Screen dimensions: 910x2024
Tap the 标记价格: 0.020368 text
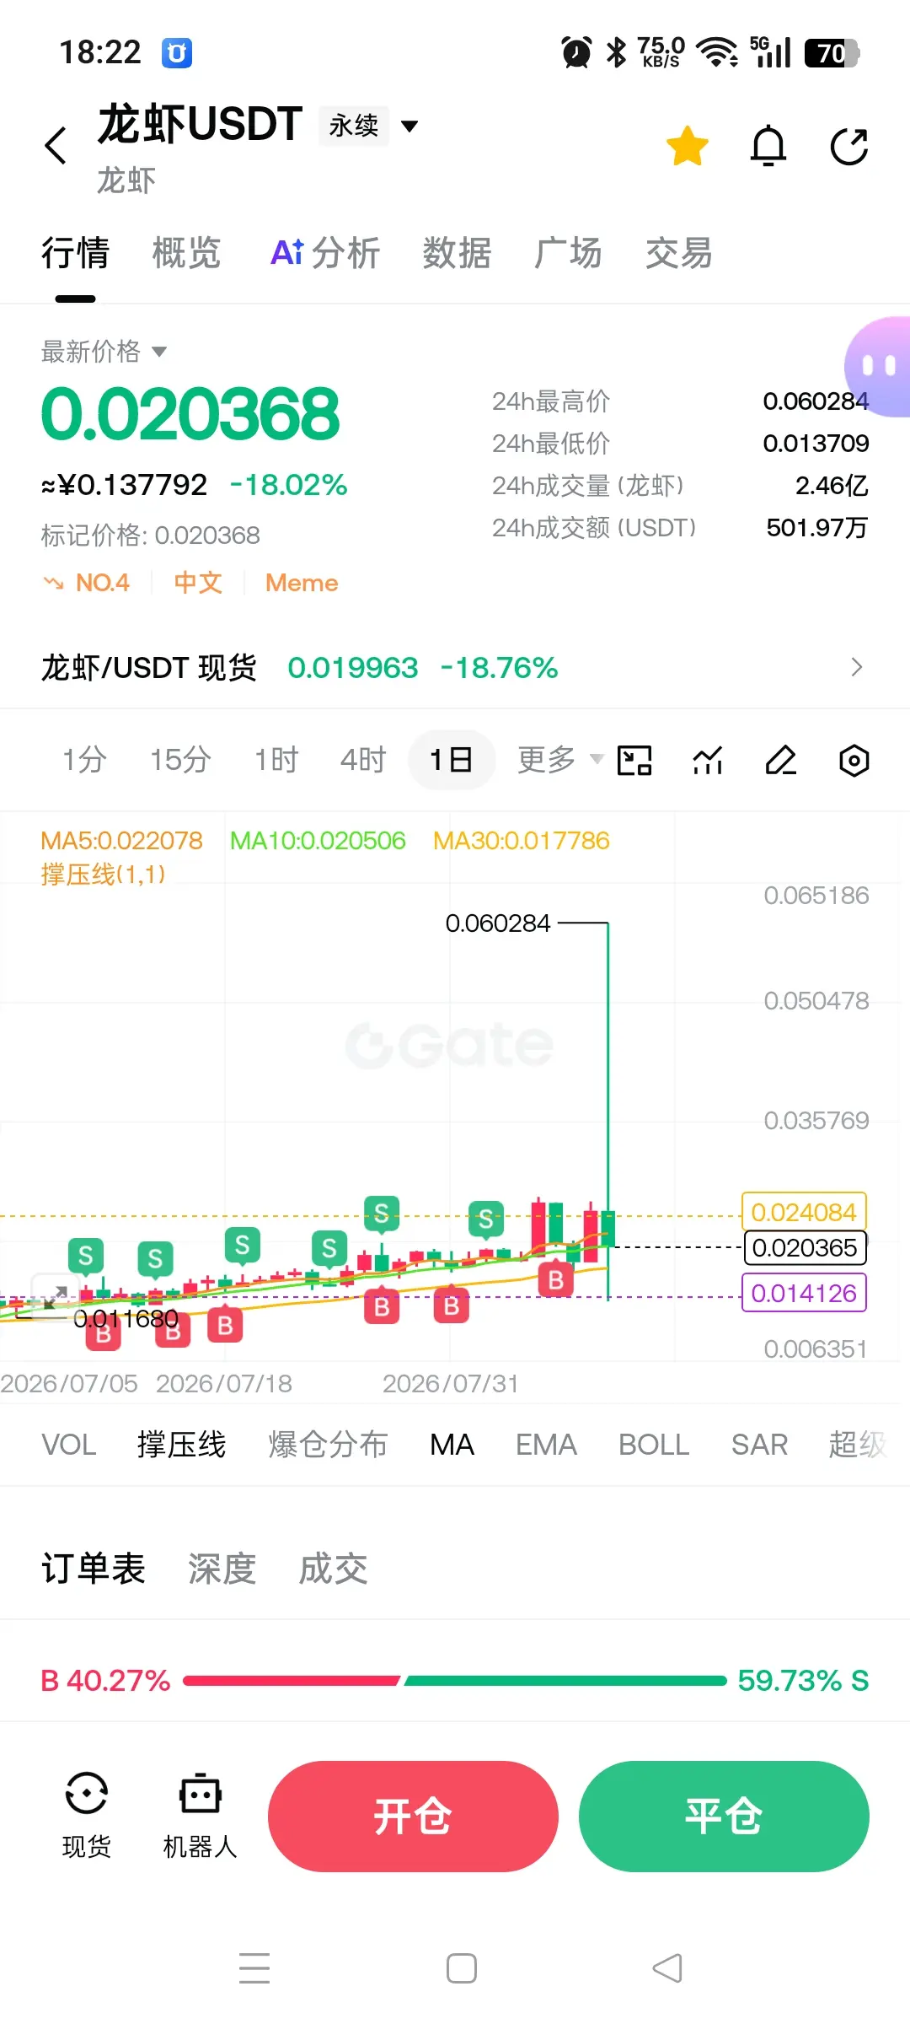click(x=150, y=535)
